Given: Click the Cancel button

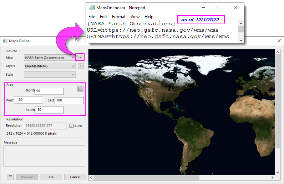Looking at the screenshot, I should (75, 177).
